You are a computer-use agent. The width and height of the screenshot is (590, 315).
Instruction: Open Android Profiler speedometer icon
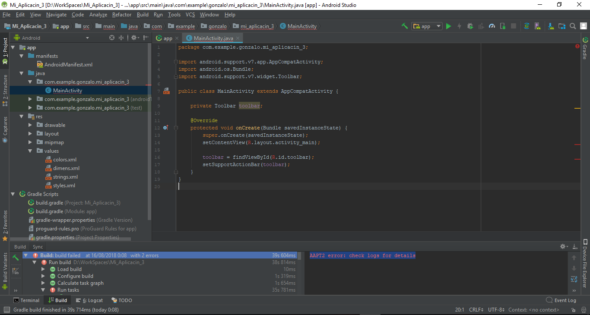click(x=492, y=26)
